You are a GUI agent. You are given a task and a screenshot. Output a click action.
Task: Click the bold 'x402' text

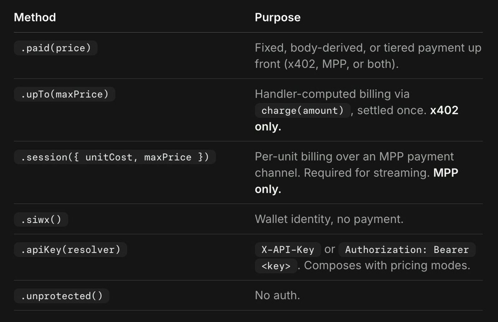click(444, 110)
